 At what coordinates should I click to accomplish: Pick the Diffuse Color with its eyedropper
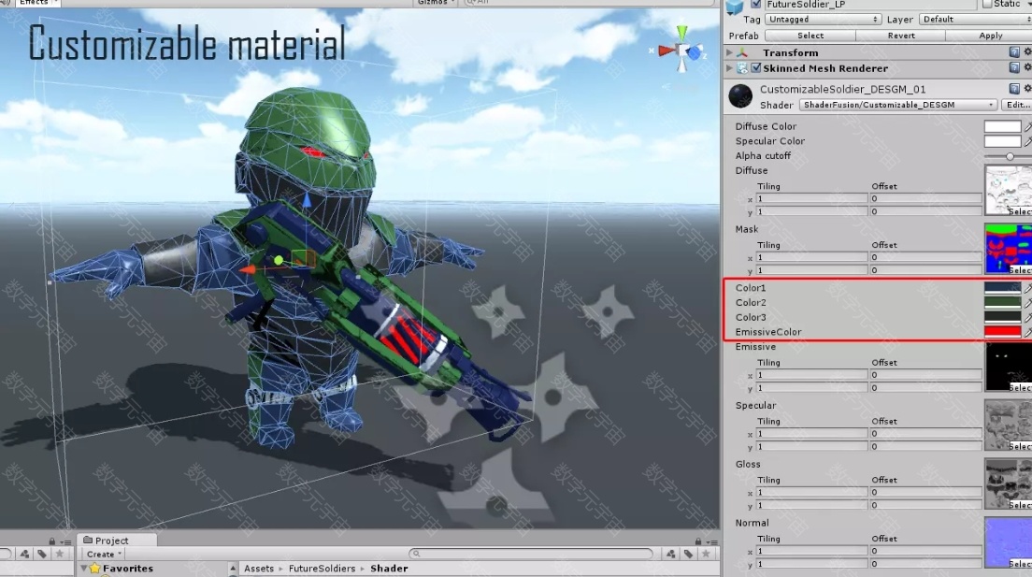1027,126
